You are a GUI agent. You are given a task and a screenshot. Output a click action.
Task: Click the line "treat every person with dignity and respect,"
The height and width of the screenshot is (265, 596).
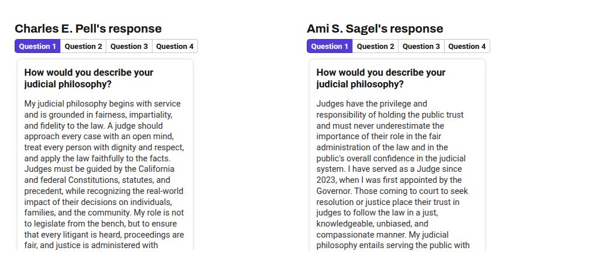click(x=104, y=147)
